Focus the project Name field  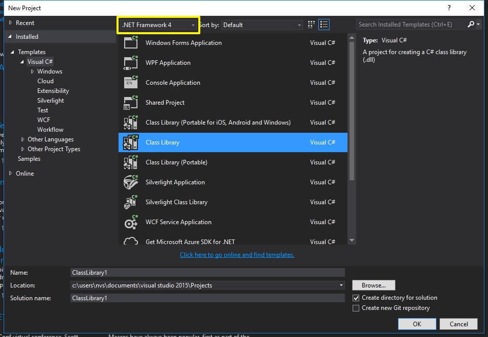click(x=207, y=272)
